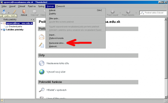Click the vertical scrollbar down arrow
The height and width of the screenshot is (103, 168).
tap(166, 97)
